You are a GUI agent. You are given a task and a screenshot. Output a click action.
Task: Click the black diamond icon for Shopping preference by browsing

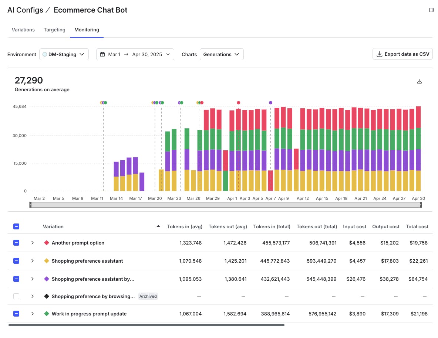(x=47, y=296)
